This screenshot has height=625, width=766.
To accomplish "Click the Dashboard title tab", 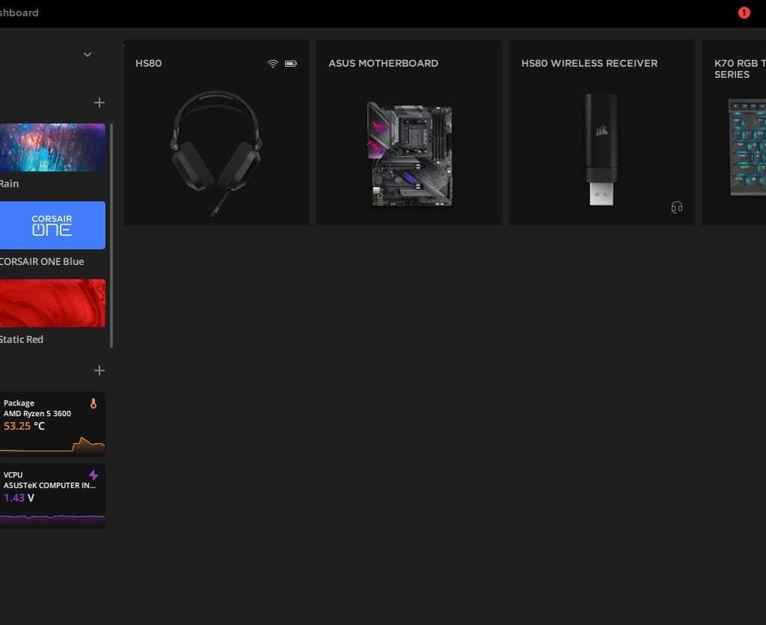I will [x=19, y=13].
